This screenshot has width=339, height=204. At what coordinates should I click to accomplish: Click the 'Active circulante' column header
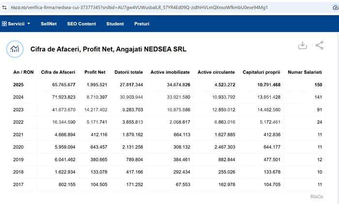[x=216, y=72]
